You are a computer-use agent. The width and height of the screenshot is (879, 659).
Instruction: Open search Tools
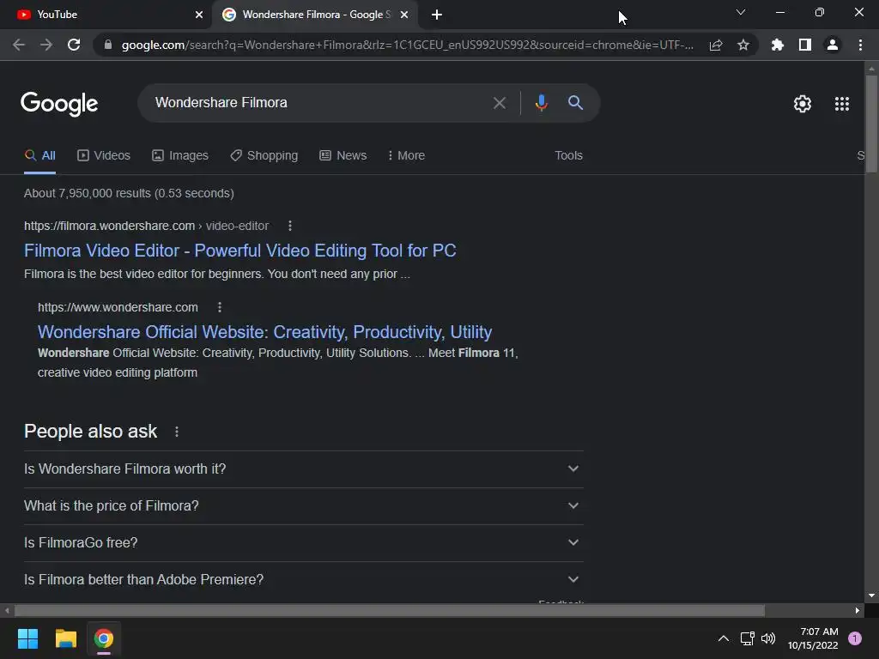point(568,156)
